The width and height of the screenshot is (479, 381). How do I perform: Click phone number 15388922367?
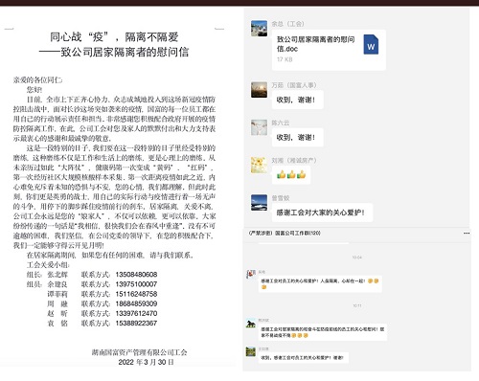pyautogui.click(x=136, y=324)
